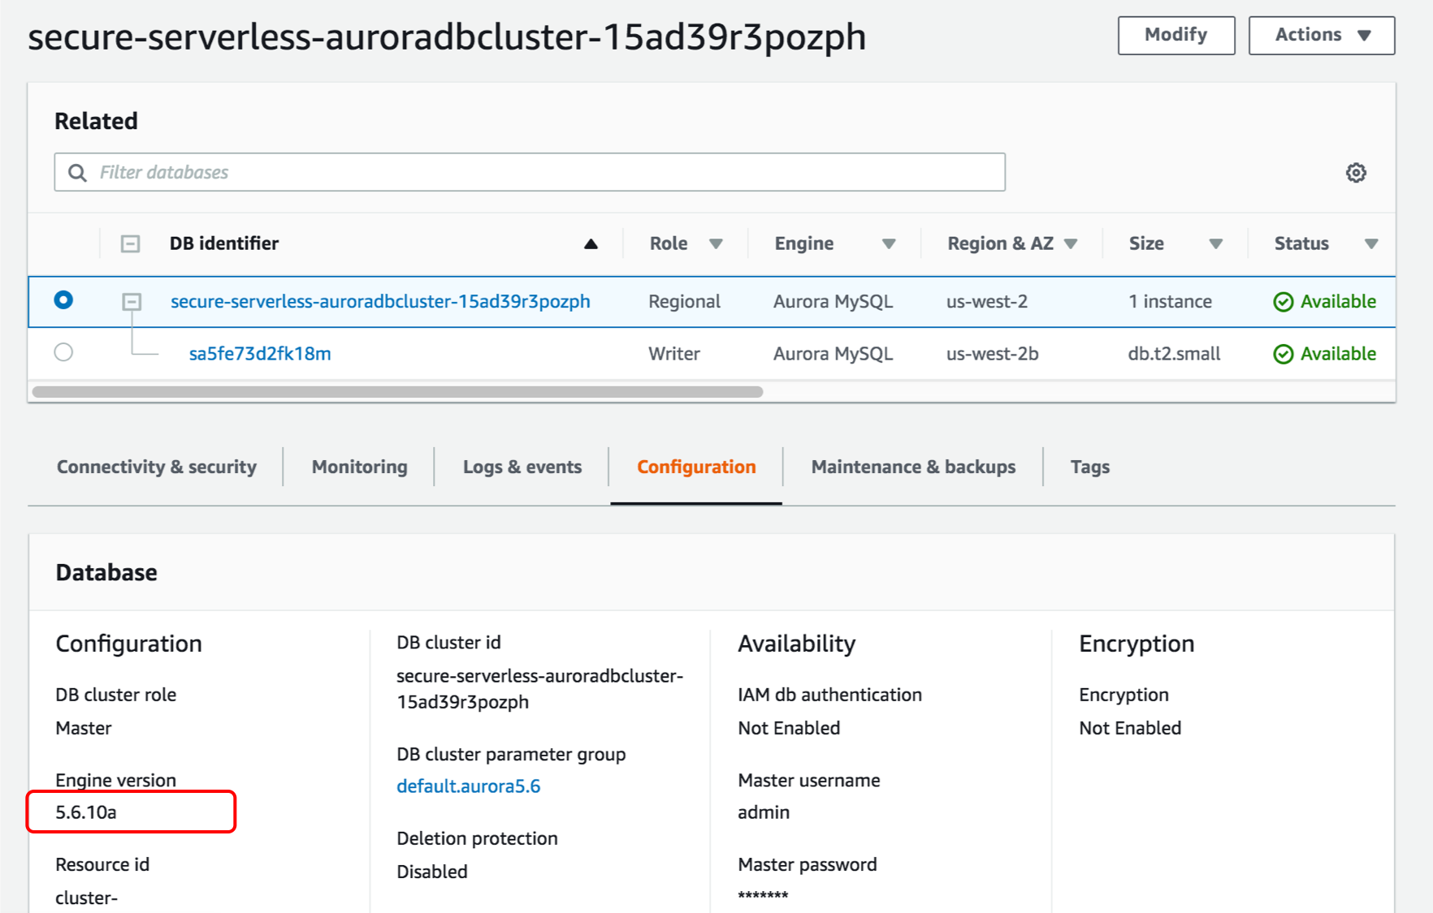Select the secure-serverless-auroradbcluster radio button
This screenshot has height=913, width=1433.
pos(63,300)
